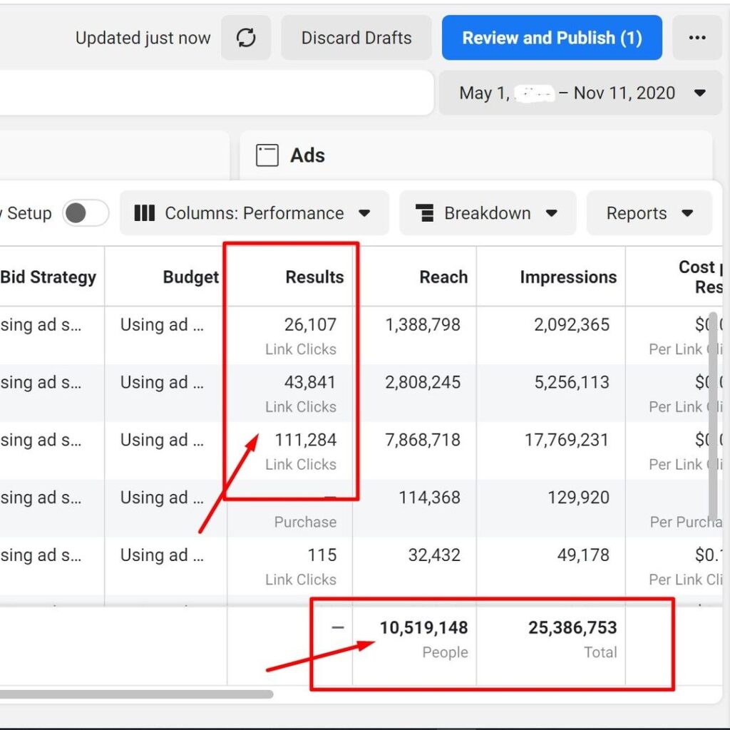
Task: Open the three-dot more options menu
Action: point(696,38)
